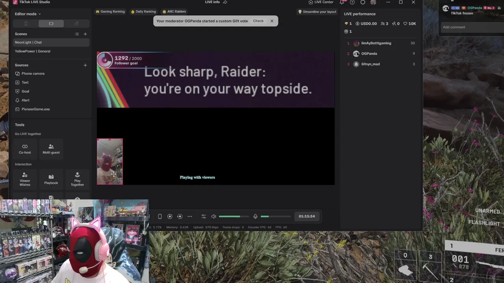Add a new source with plus icon
The width and height of the screenshot is (504, 283).
pos(85,65)
